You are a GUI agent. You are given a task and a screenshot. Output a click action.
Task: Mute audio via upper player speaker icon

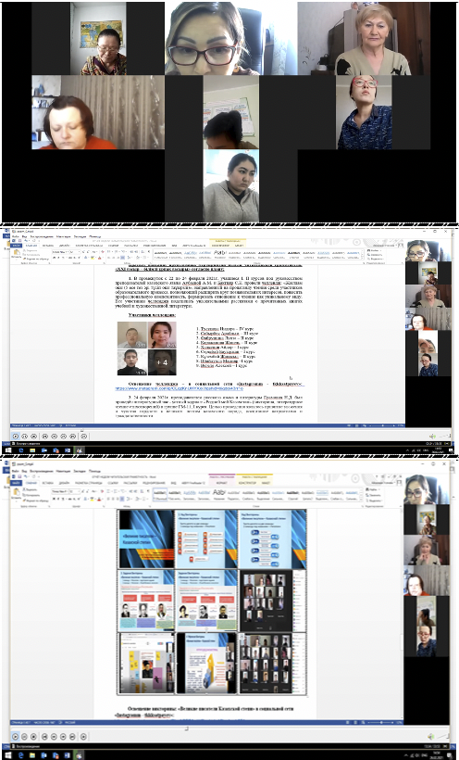point(433,437)
